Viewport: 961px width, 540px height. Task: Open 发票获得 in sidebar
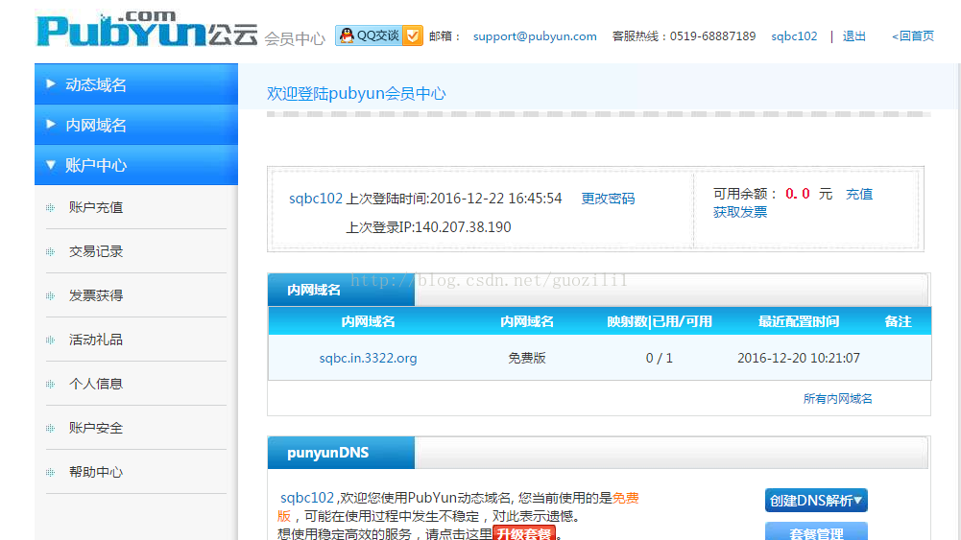click(96, 295)
